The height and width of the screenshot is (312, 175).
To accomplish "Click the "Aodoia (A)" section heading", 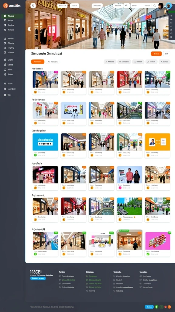I will coord(39,229).
